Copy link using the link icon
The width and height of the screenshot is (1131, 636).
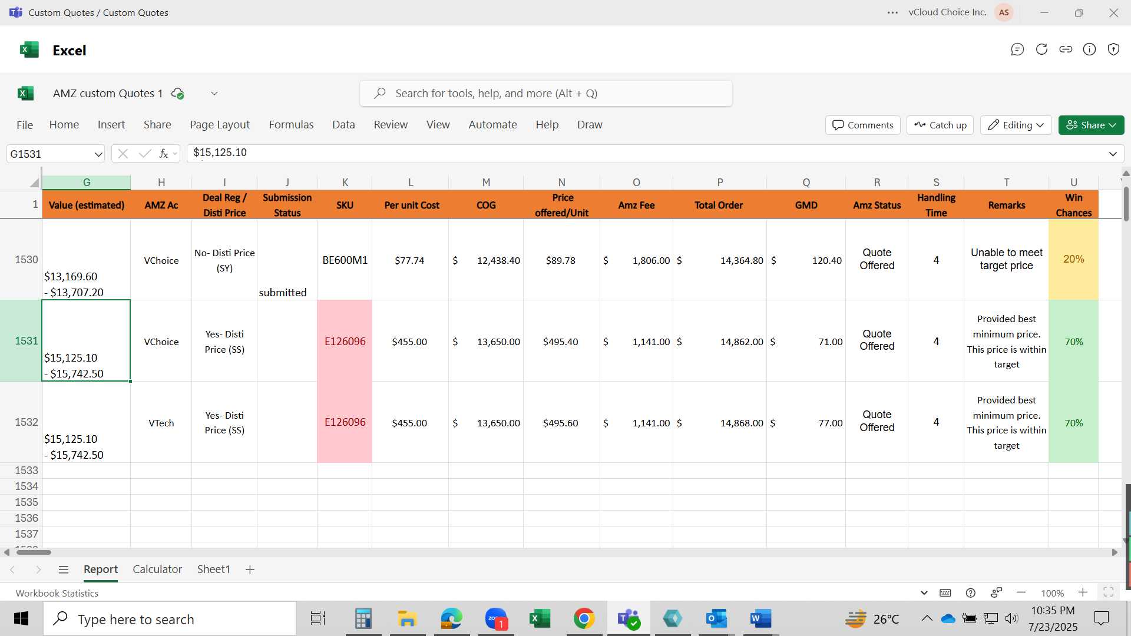[1066, 49]
